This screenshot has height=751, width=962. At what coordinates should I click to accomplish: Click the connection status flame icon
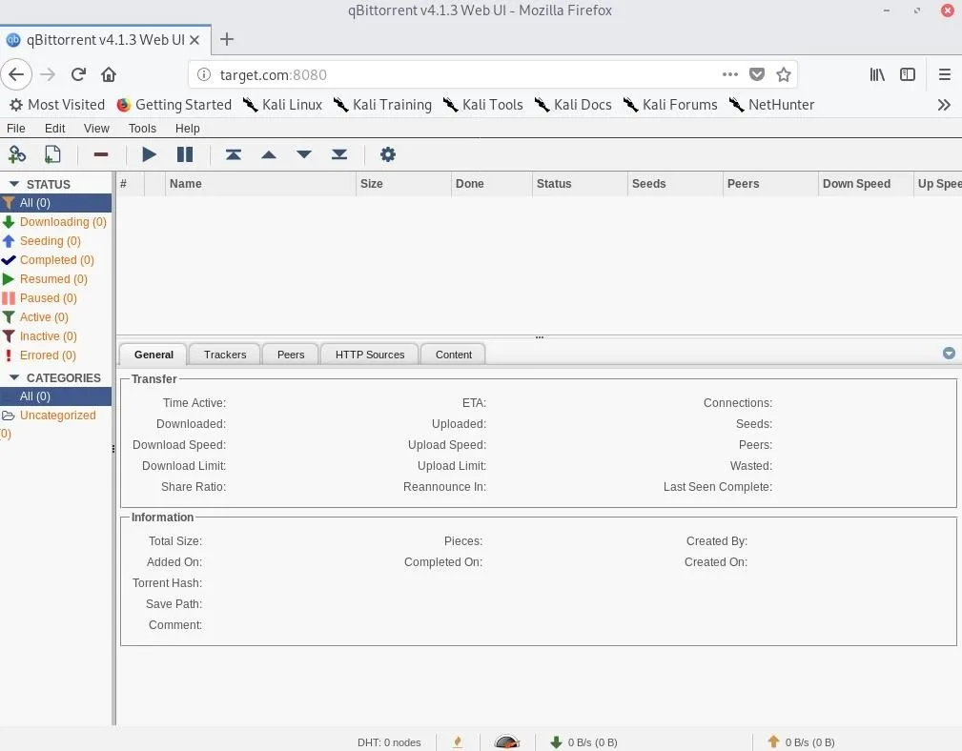(458, 742)
